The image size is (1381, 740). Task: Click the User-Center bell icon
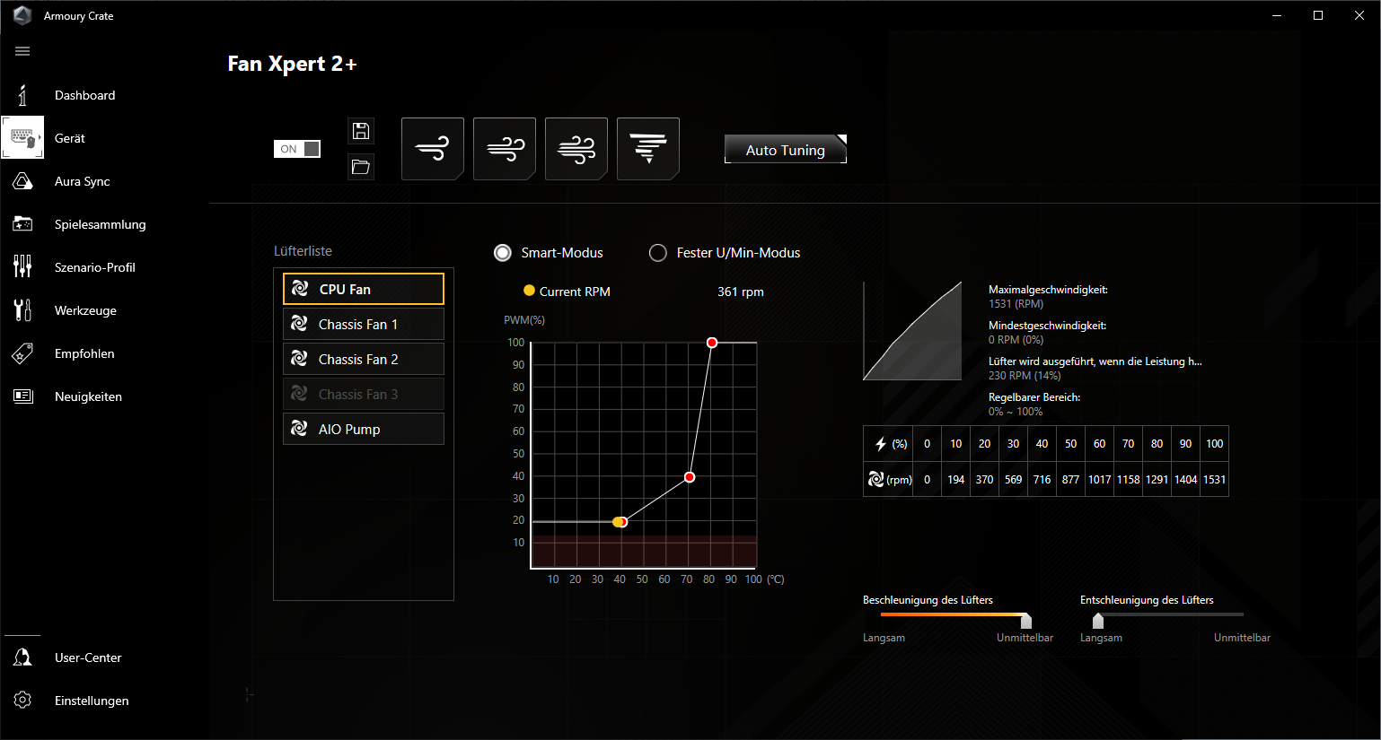(x=22, y=657)
